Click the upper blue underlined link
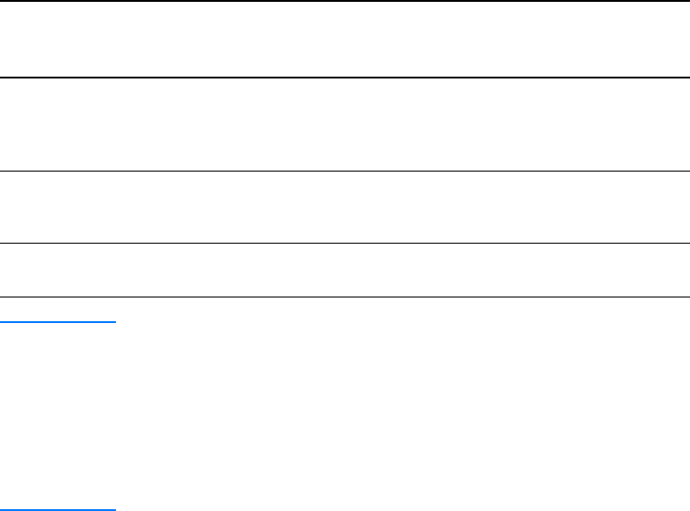The image size is (690, 511). coord(58,322)
